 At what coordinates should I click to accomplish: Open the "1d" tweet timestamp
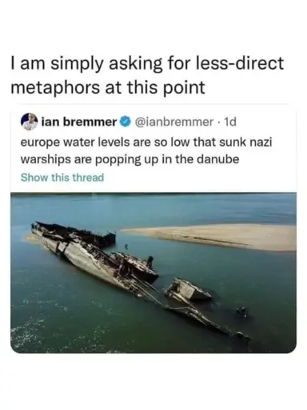pos(229,122)
